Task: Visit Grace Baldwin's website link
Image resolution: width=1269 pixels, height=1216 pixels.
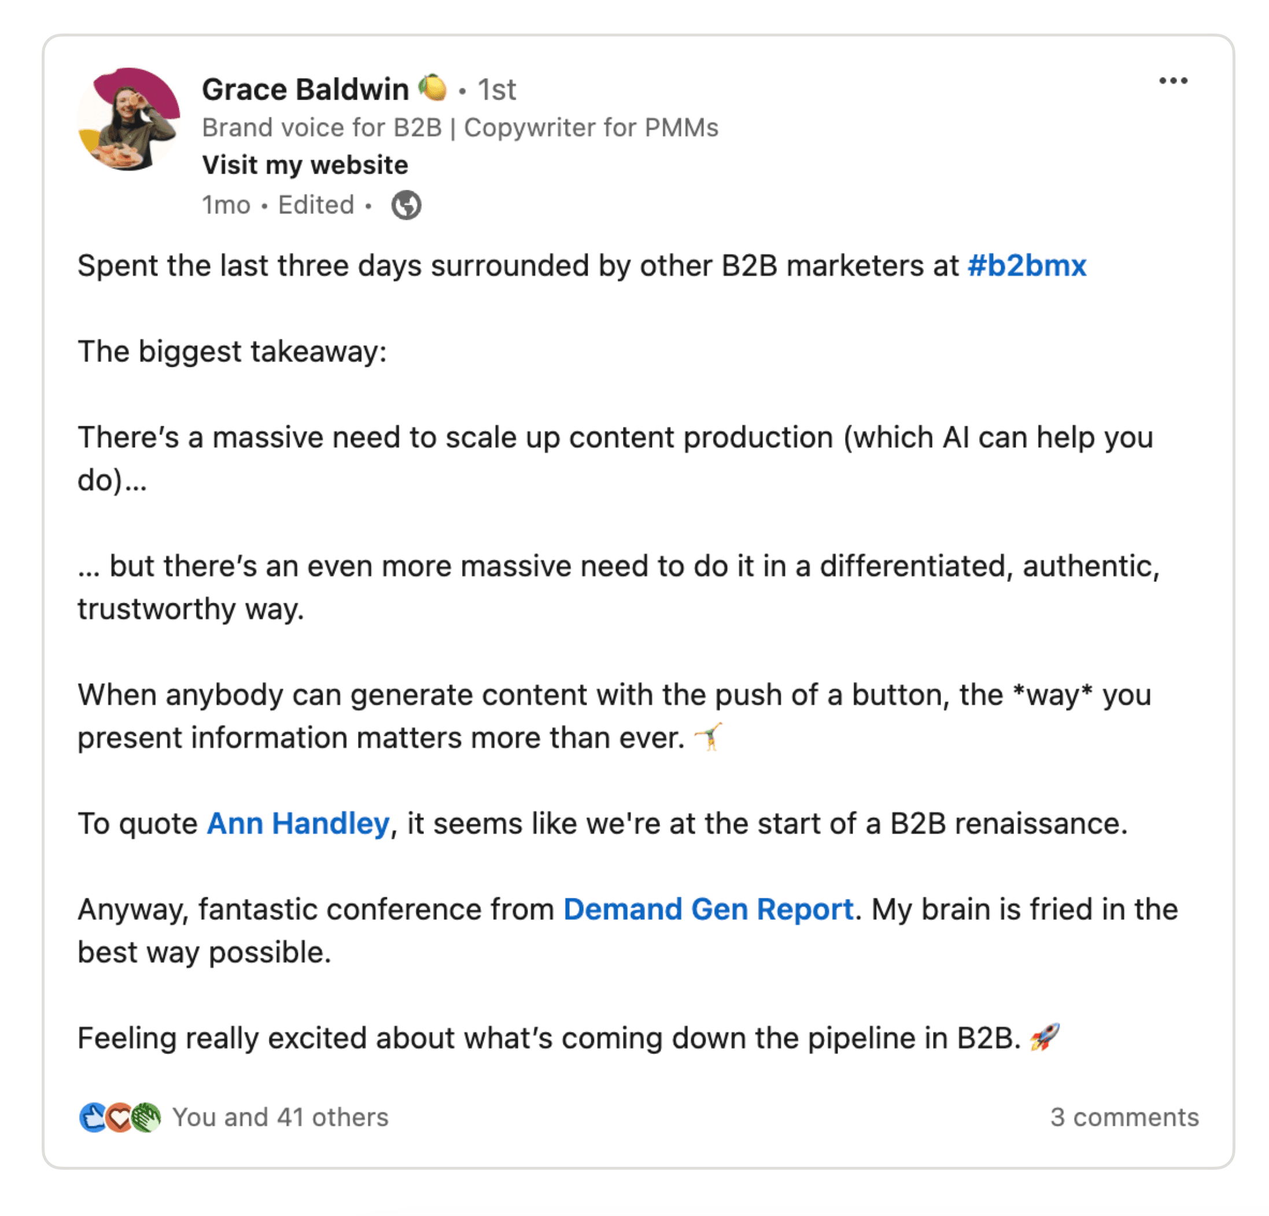Action: tap(304, 164)
